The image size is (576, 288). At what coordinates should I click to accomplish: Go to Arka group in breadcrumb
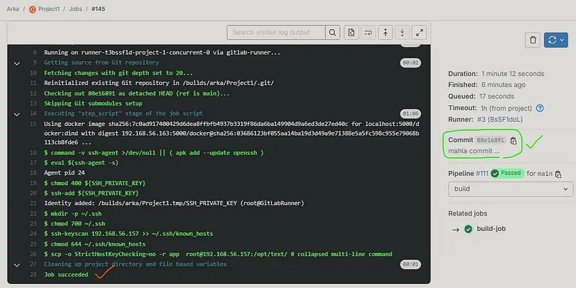13,9
